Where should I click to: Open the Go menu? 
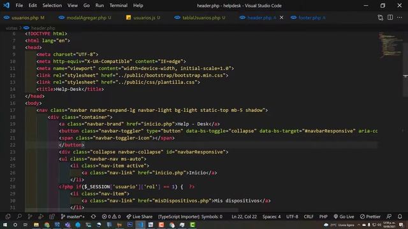tap(87, 6)
